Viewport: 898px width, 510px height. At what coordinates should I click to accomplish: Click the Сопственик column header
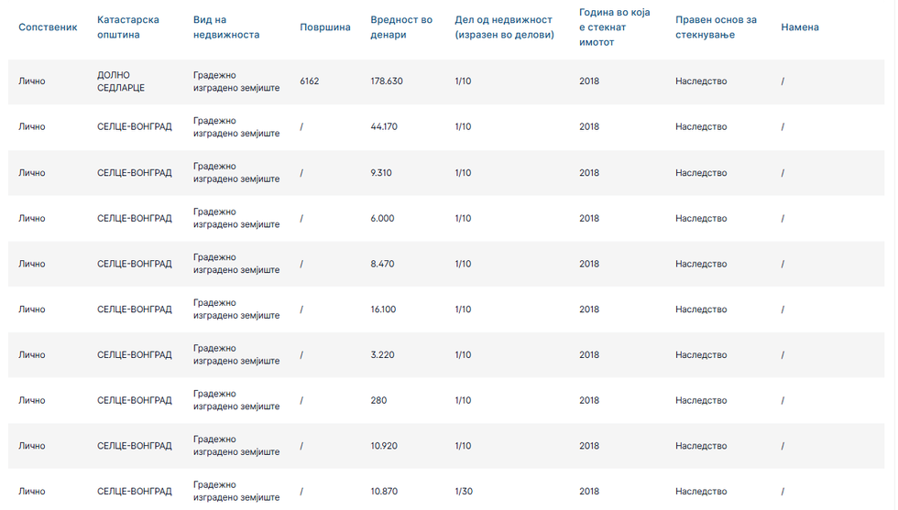click(48, 27)
